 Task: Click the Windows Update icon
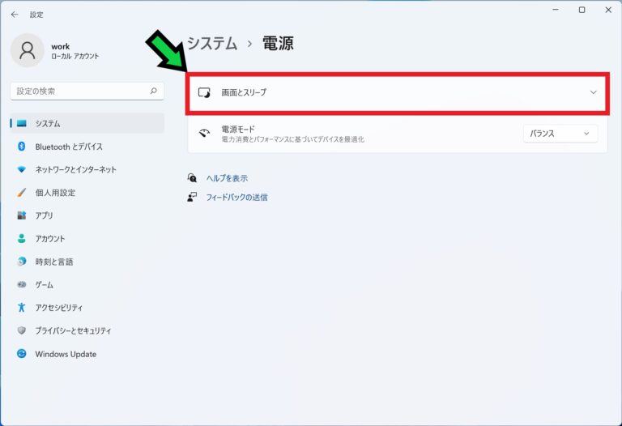(x=22, y=354)
